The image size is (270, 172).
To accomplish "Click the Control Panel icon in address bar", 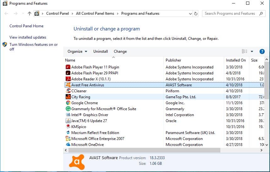I will [x=37, y=13].
